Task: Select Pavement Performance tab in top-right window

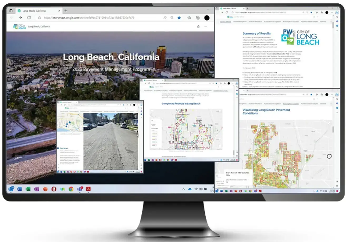Action: click(255, 22)
